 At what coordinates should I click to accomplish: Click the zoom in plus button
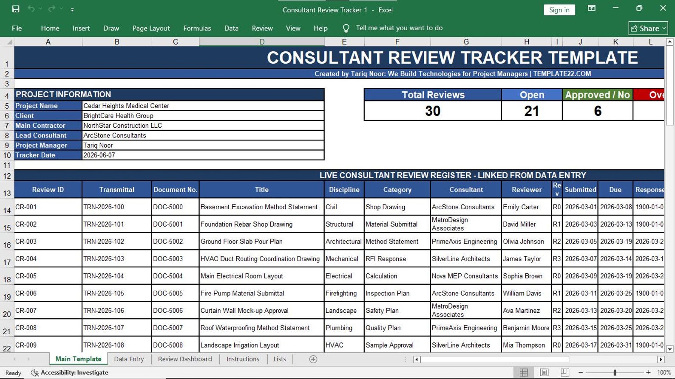(x=648, y=373)
